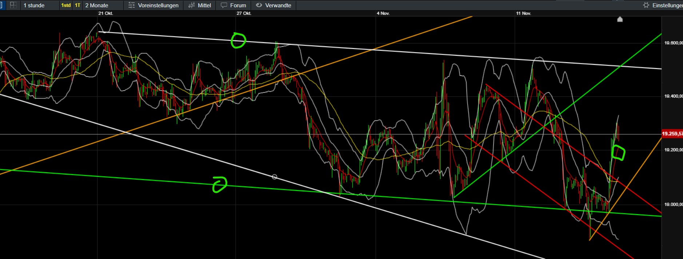Click the 19.600,00 price axis label
The height and width of the screenshot is (259, 683).
[673, 43]
